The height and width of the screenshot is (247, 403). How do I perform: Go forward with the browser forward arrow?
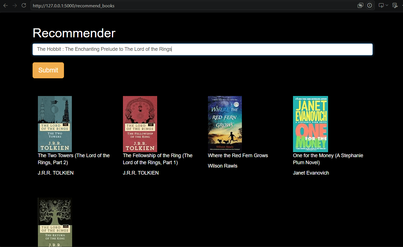point(15,5)
